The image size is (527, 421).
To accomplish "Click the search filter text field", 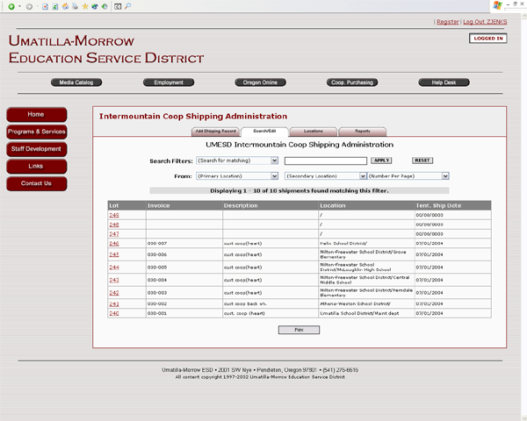I will click(326, 161).
